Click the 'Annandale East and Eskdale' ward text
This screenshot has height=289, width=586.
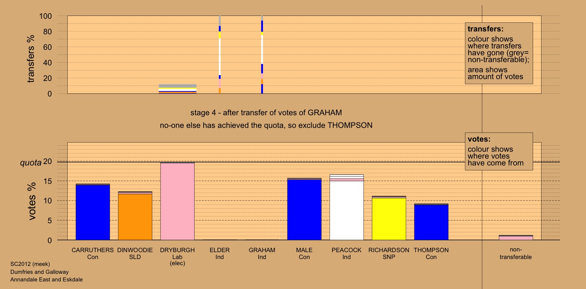click(x=46, y=280)
